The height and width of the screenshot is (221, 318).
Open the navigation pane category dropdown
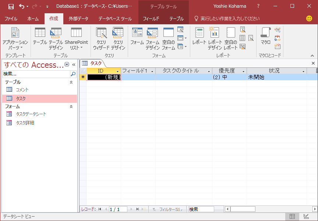coord(67,64)
